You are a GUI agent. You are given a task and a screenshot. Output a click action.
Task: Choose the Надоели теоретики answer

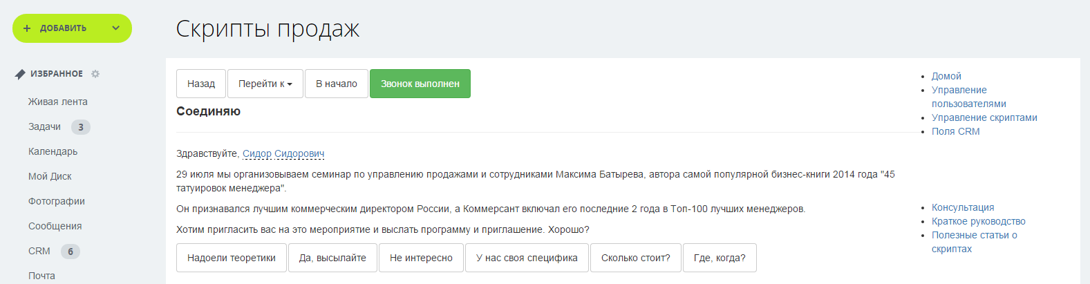[x=232, y=258]
